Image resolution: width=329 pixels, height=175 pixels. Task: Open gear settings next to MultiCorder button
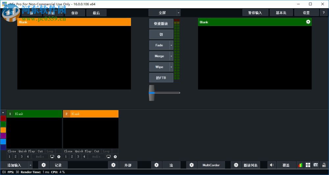click(191, 165)
